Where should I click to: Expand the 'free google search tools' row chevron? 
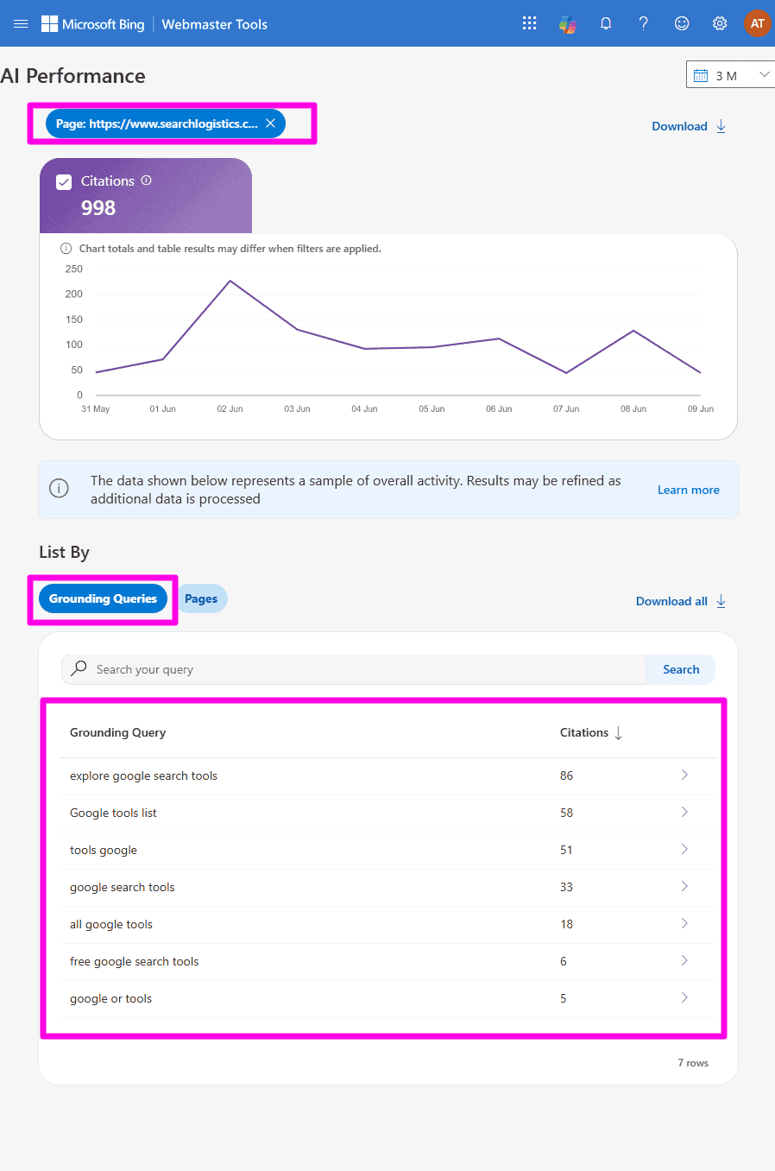coord(684,960)
